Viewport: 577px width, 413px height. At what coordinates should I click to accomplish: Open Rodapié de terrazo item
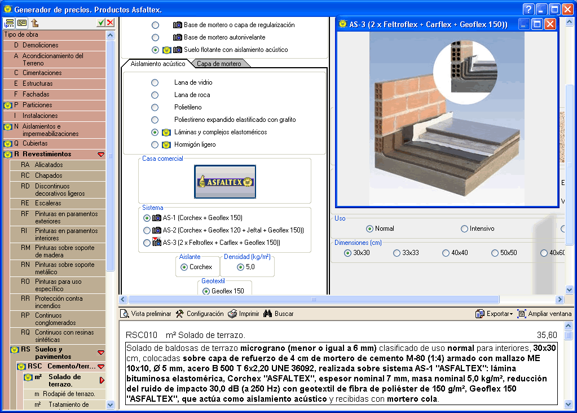[65, 394]
